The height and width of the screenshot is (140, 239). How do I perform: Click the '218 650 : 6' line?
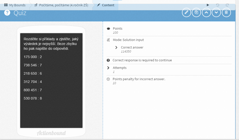33,73
